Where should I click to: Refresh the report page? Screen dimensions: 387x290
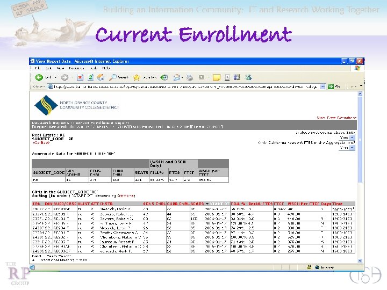click(90, 77)
